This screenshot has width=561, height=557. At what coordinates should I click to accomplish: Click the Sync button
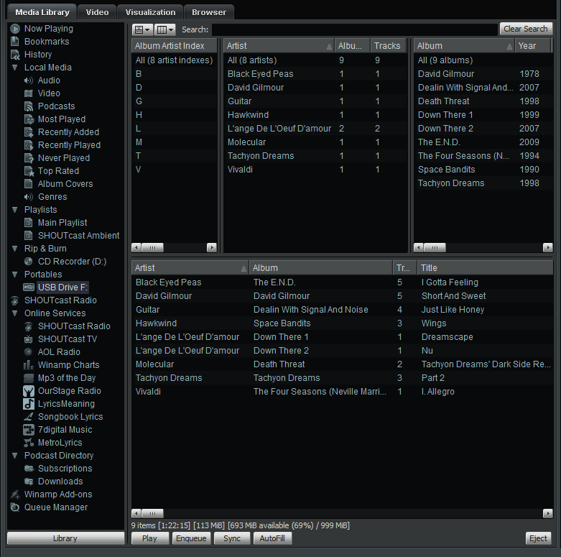[232, 538]
